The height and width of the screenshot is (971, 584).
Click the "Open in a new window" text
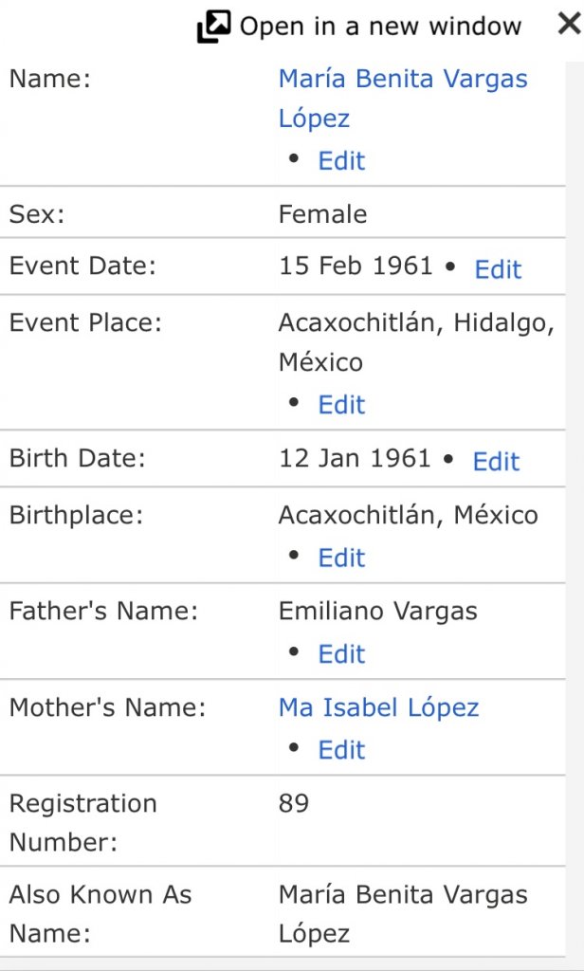(x=380, y=27)
